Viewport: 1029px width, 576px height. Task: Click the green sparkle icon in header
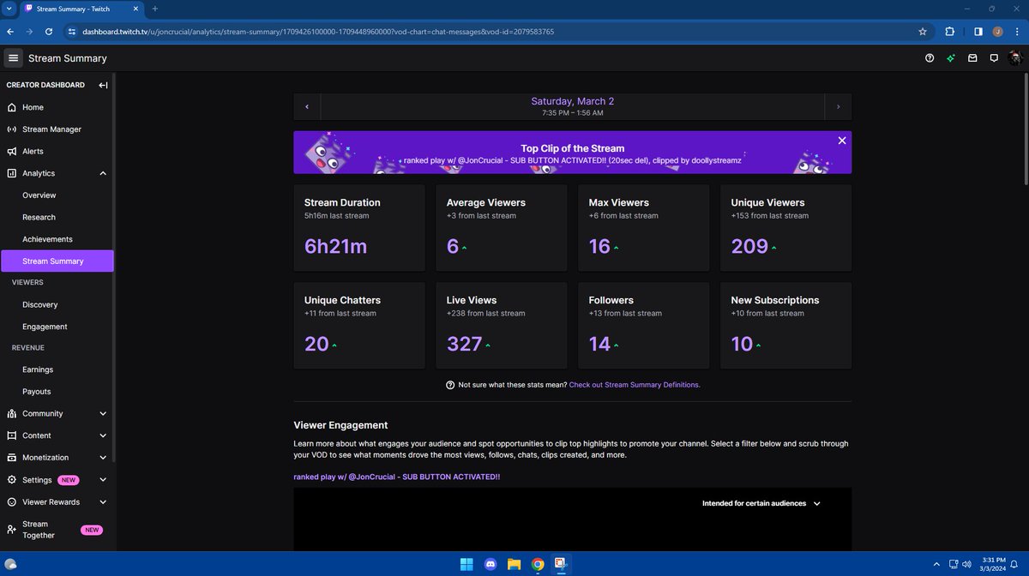tap(951, 58)
